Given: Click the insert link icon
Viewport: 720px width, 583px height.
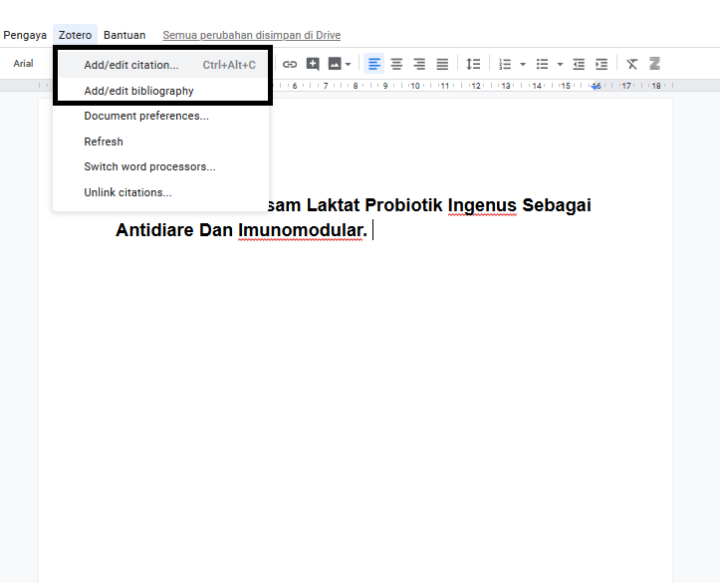Looking at the screenshot, I should tap(290, 64).
